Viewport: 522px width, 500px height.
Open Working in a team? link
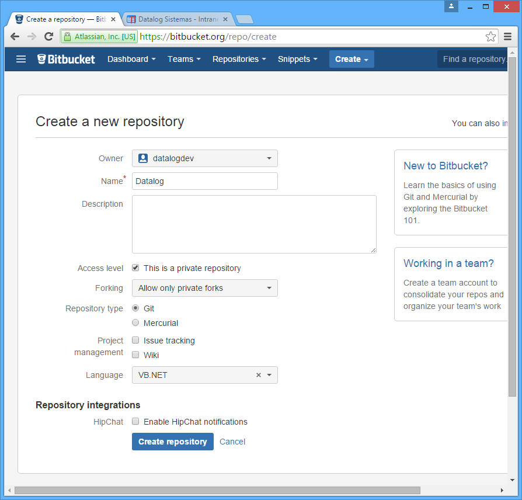[448, 263]
